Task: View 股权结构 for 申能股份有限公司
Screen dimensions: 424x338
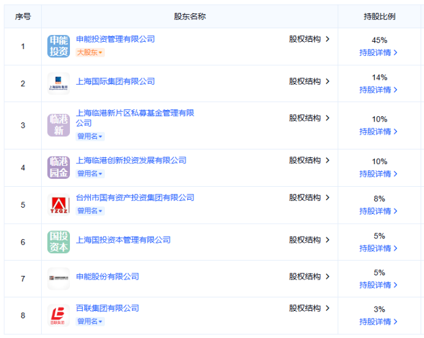Action: point(309,277)
